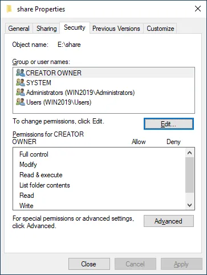Open the Sharing tab
The height and width of the screenshot is (275, 207).
point(47,29)
